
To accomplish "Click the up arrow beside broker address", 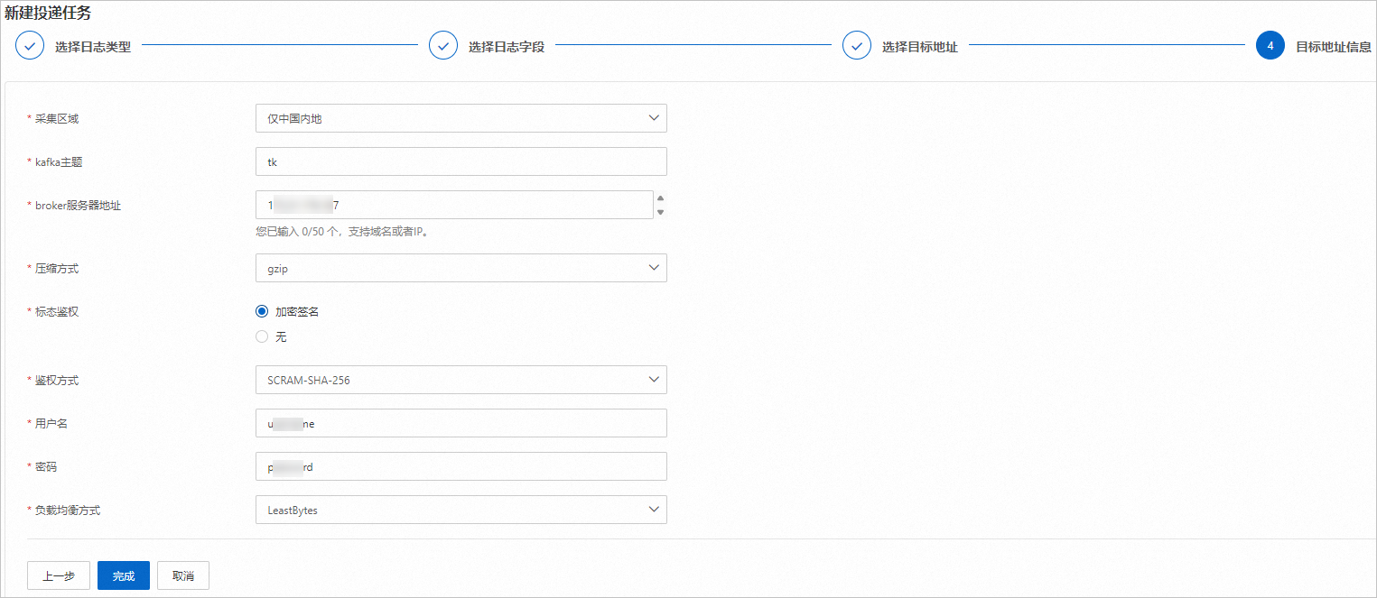I will point(660,198).
